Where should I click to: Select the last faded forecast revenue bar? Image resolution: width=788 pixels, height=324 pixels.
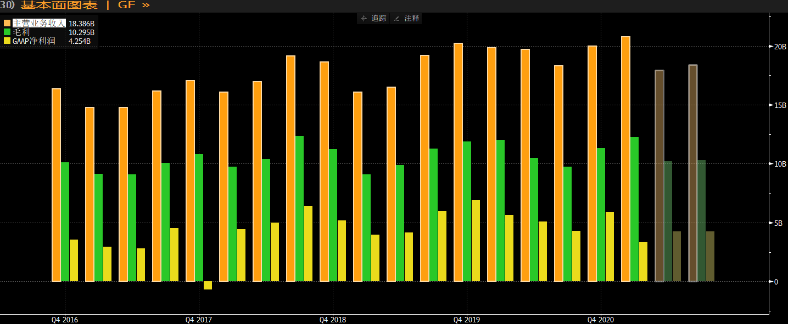[x=693, y=173]
